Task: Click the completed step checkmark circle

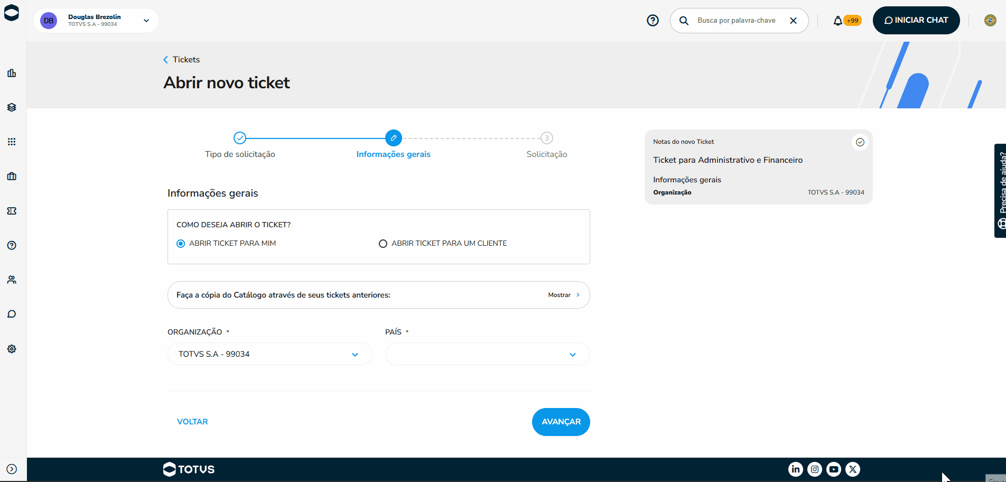Action: coord(240,138)
